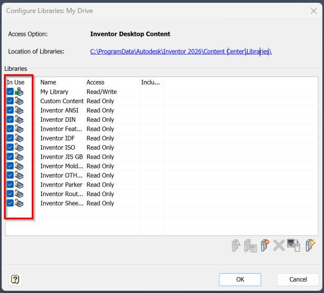Viewport: 324px width, 293px height.
Task: Click the Read/Write access cell
Action: coord(101,92)
